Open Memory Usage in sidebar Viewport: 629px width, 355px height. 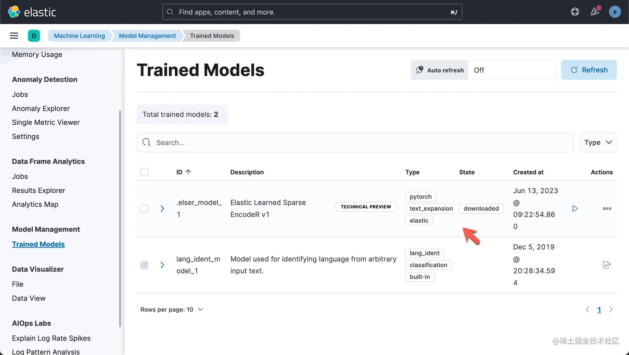click(37, 54)
